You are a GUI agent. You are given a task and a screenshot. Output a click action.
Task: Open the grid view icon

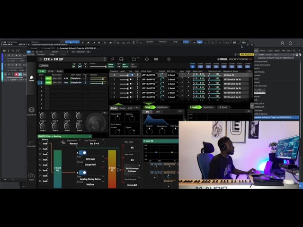coord(156,59)
